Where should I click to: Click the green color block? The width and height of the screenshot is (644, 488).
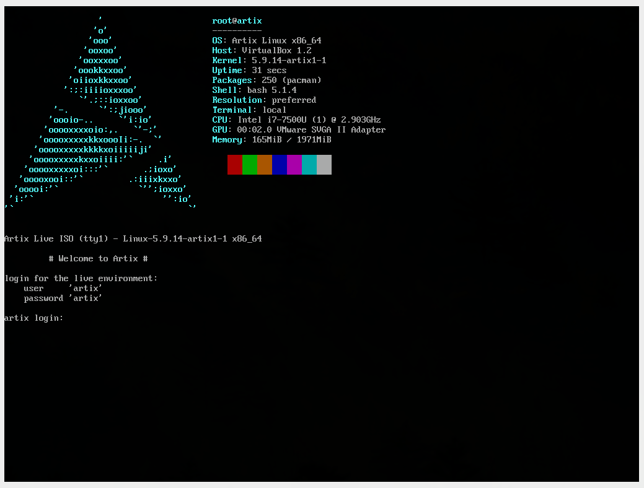point(250,165)
